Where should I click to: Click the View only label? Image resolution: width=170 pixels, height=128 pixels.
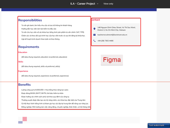(108, 4)
